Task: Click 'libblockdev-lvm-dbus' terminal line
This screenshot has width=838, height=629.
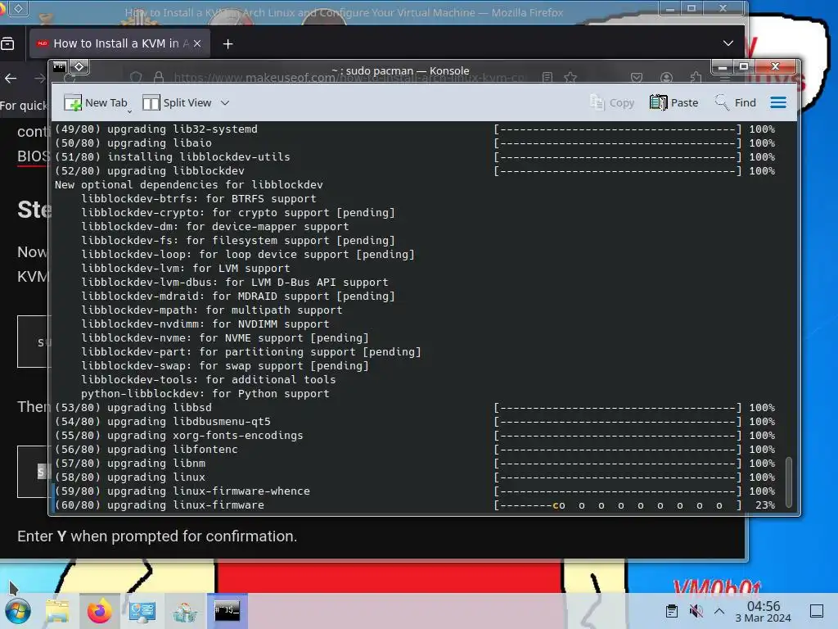Action: click(x=235, y=282)
